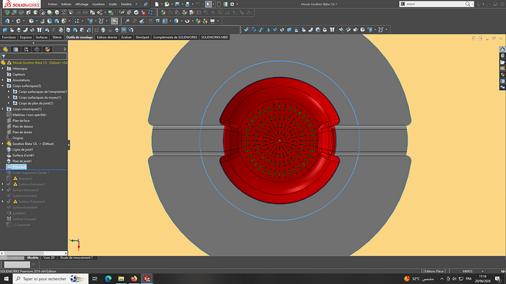This screenshot has height=284, width=506.
Task: Expand Corps surfaciques de l'empreinte(1)
Action: tap(9, 91)
